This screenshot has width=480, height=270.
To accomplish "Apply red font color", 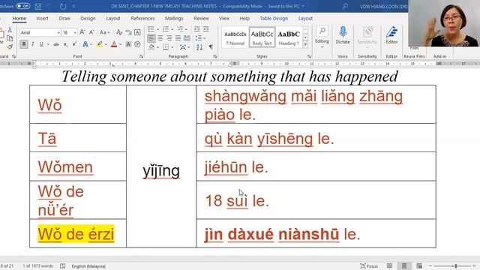I will (114, 44).
